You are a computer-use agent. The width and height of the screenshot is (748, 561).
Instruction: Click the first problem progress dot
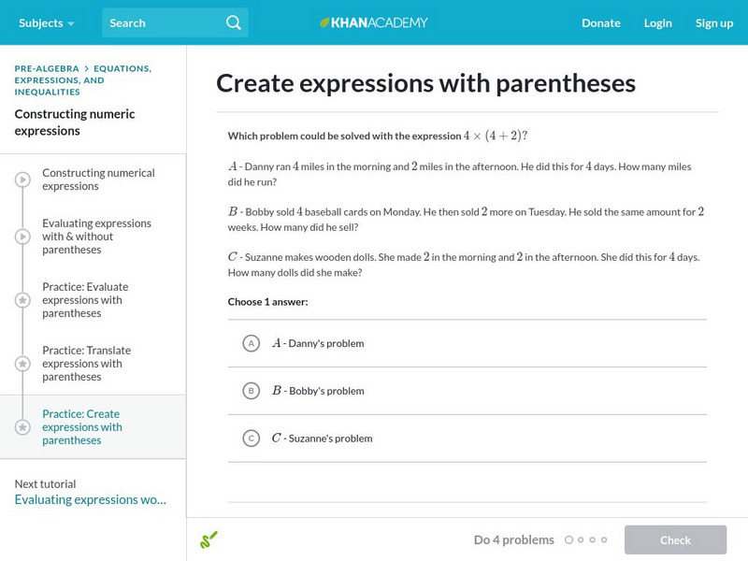click(568, 539)
